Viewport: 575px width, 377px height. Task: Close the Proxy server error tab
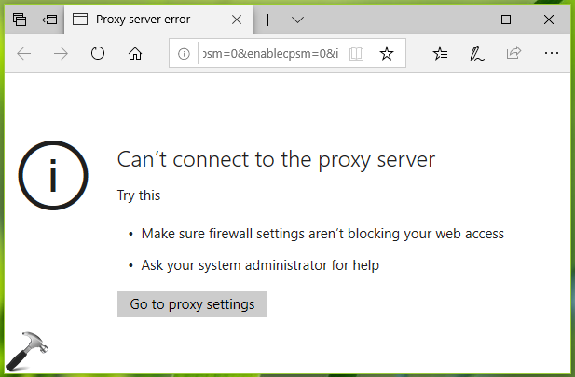coord(237,20)
